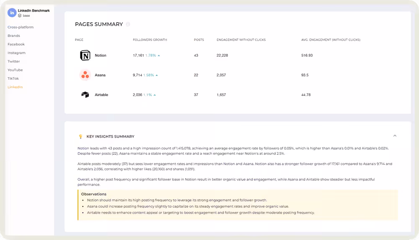
Task: Click paragraph starting 'Overall, a higher post'
Action: [x=226, y=182]
